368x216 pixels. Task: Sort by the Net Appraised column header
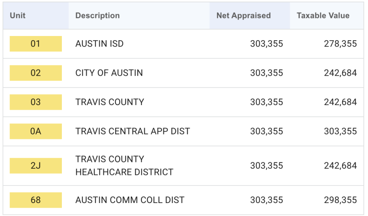(x=243, y=15)
